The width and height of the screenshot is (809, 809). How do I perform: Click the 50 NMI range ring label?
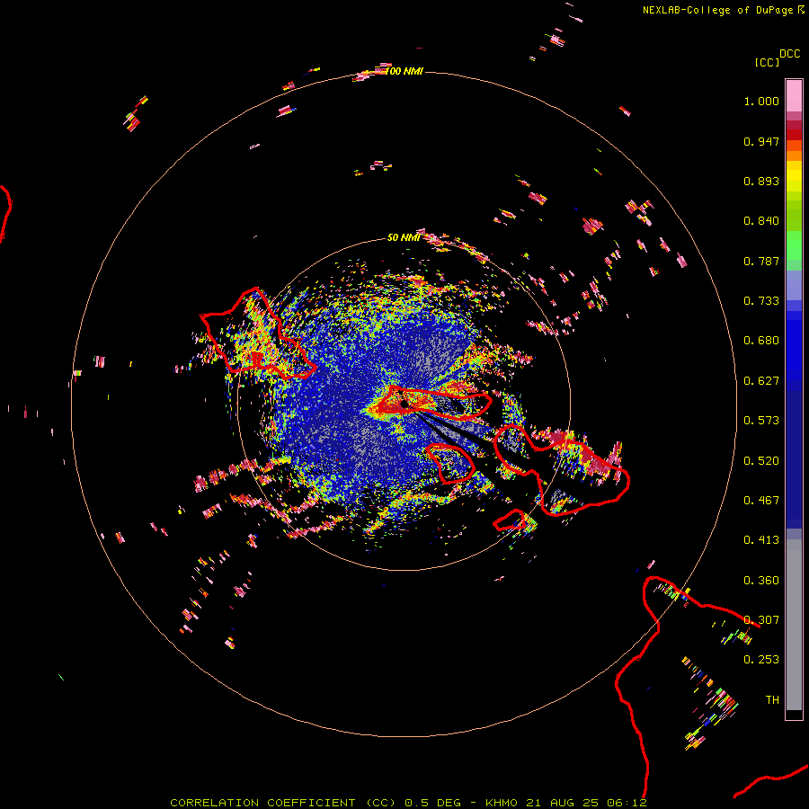pyautogui.click(x=404, y=238)
